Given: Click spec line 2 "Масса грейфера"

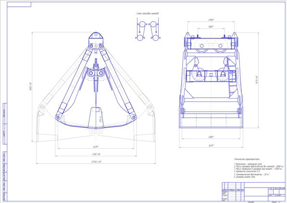Looking at the screenshot, I should (259, 166).
